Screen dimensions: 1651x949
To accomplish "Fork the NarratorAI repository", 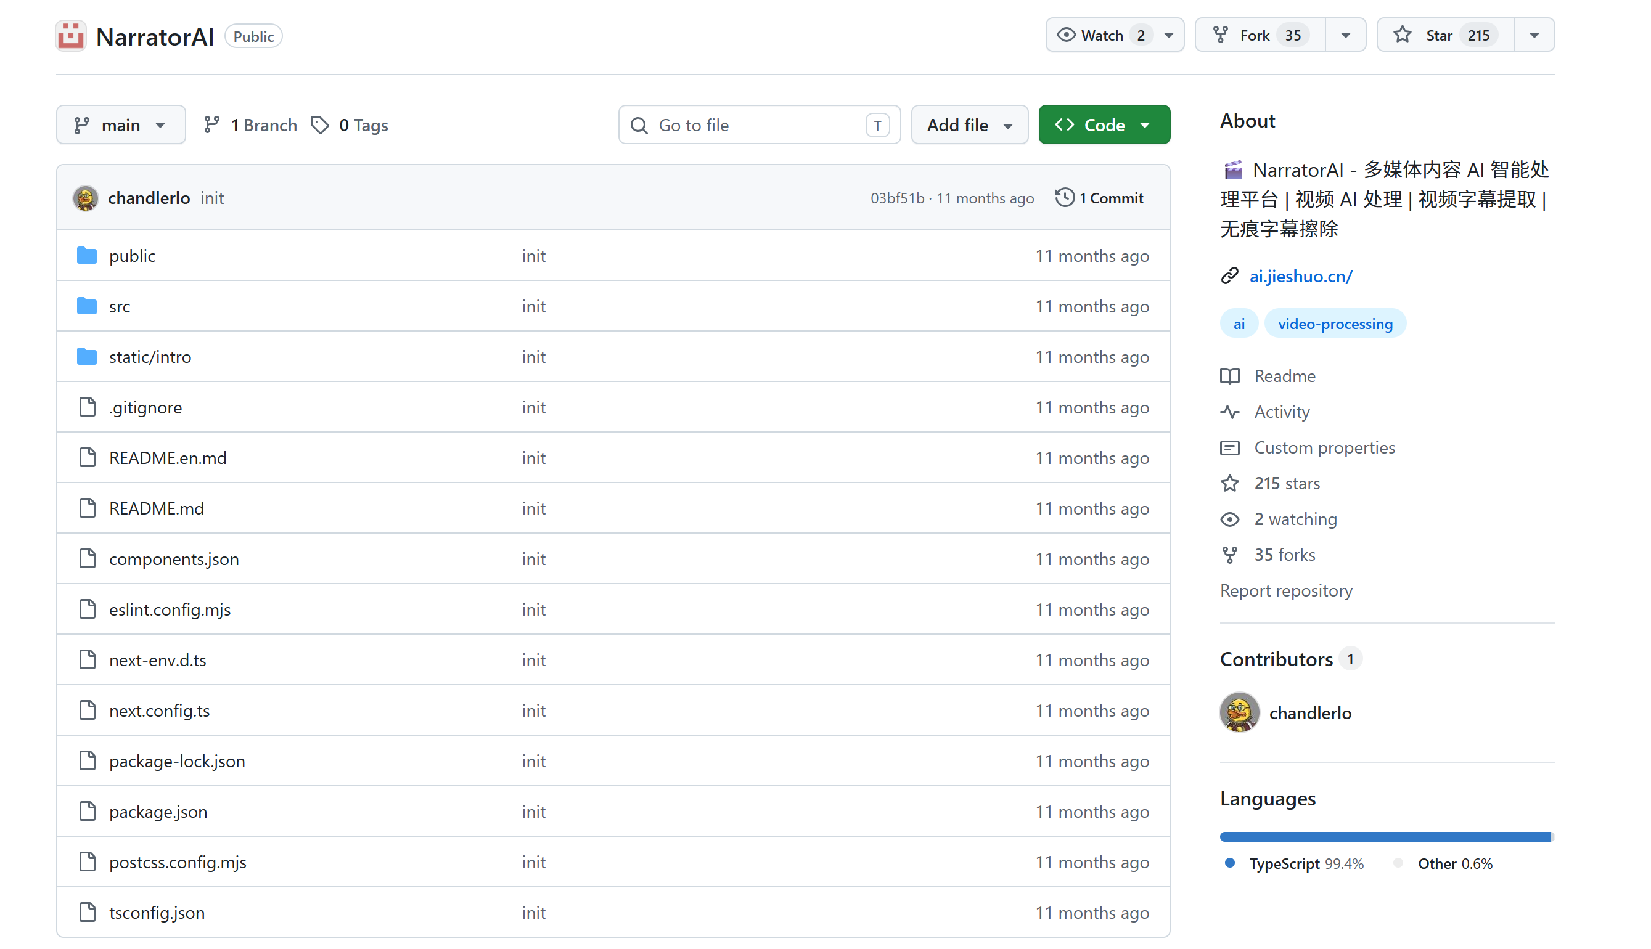I will [1260, 35].
